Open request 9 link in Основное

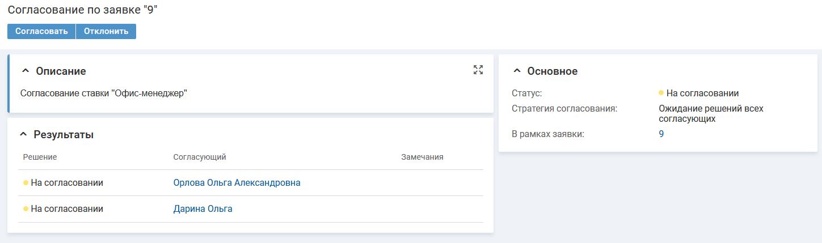(661, 134)
